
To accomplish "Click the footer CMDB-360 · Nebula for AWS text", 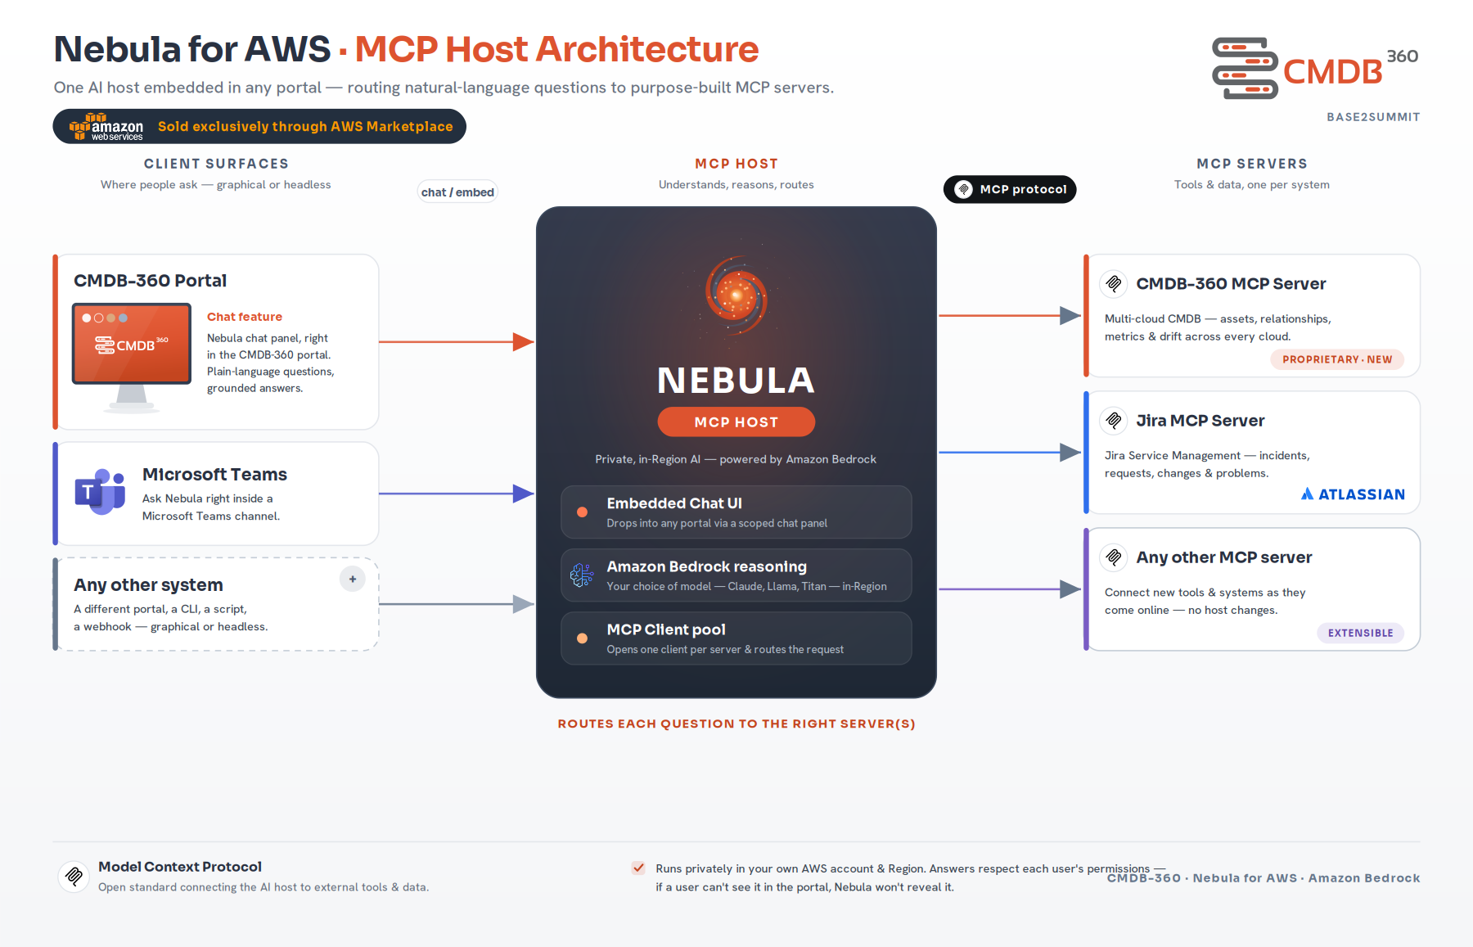I will tap(1264, 878).
